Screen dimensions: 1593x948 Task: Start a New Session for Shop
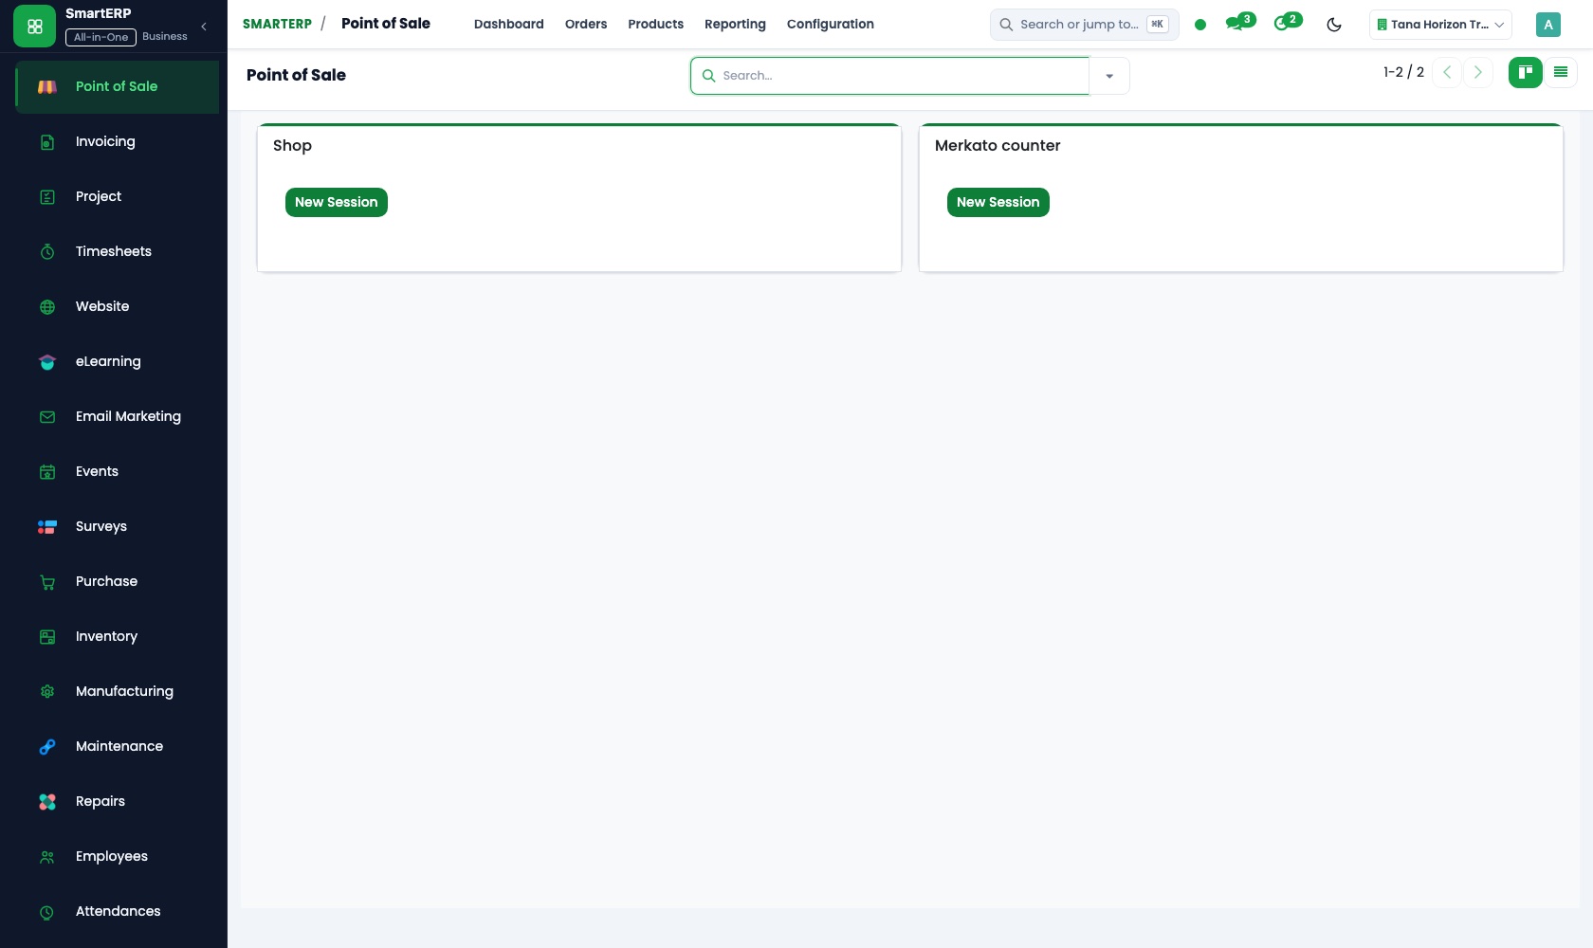tap(337, 202)
